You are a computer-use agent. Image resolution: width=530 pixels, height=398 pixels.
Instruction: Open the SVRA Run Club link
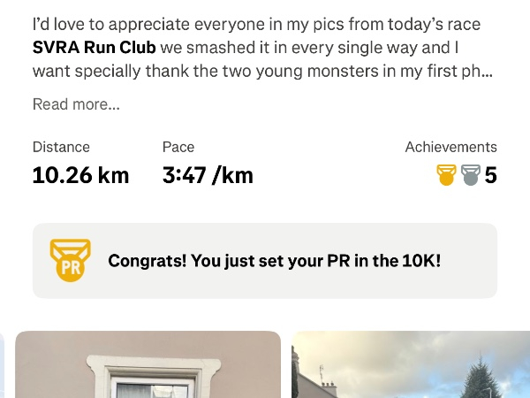click(94, 48)
